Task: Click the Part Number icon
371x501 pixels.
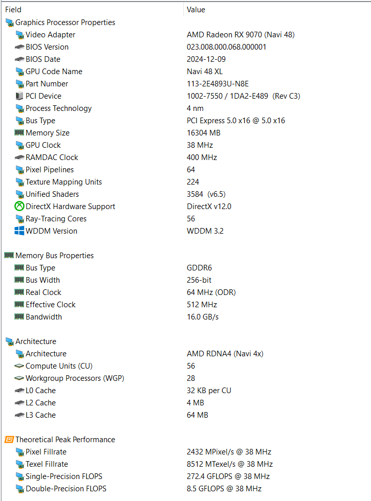Action: pyautogui.click(x=19, y=84)
